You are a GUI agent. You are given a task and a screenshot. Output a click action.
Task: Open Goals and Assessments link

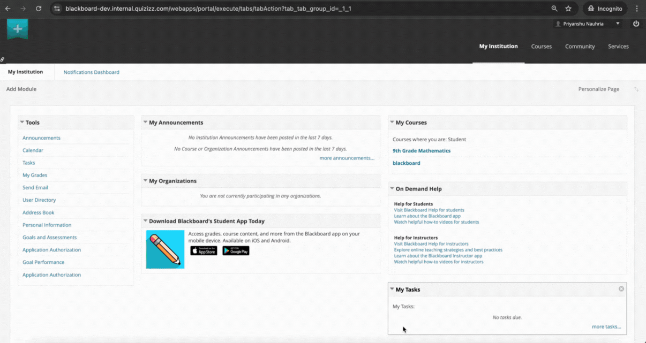click(x=49, y=238)
